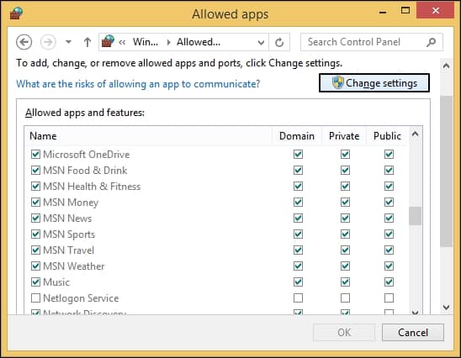Go up one level with Up arrow
The image size is (461, 358).
87,42
